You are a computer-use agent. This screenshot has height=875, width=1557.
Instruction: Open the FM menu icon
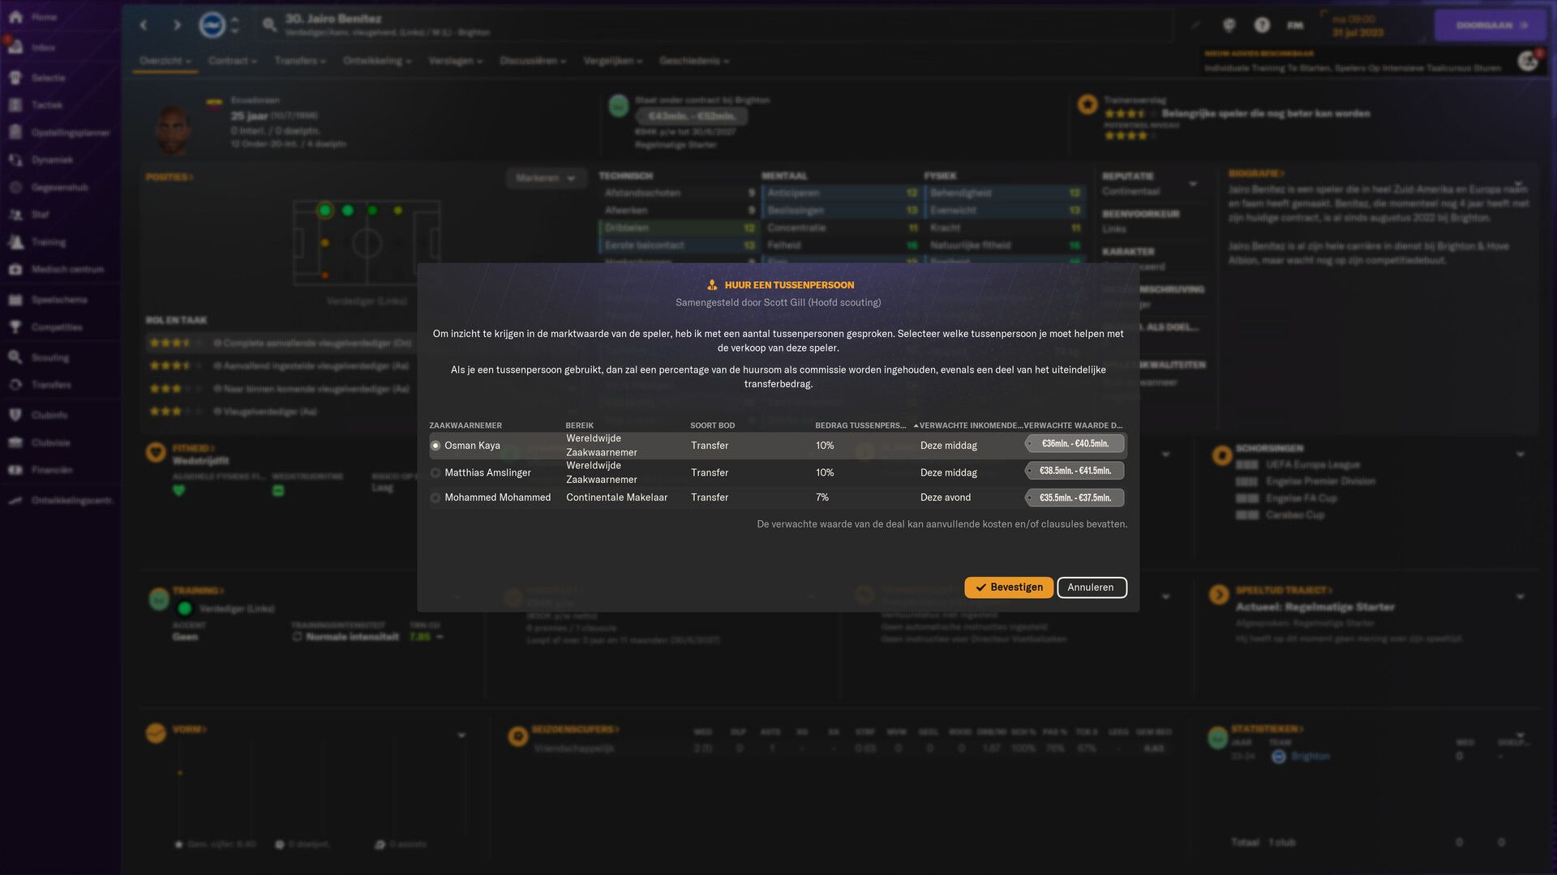click(1295, 25)
